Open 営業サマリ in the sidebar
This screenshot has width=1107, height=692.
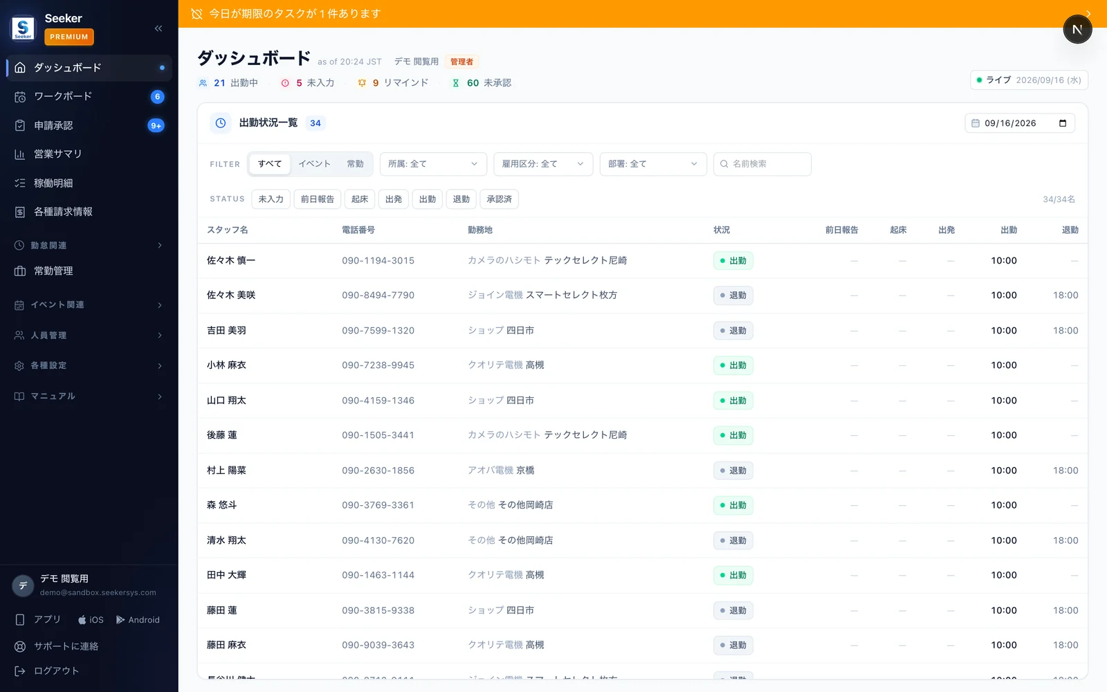[x=89, y=154]
